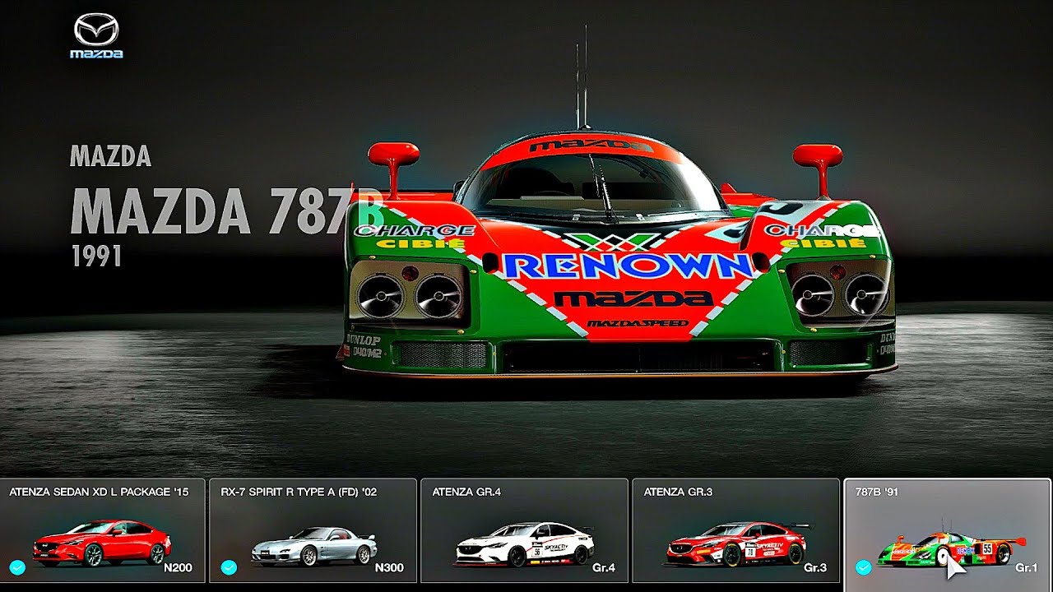Click the blue checkmark on RX-7 Spirit R card
Screen dimensions: 1053x592
click(x=230, y=567)
